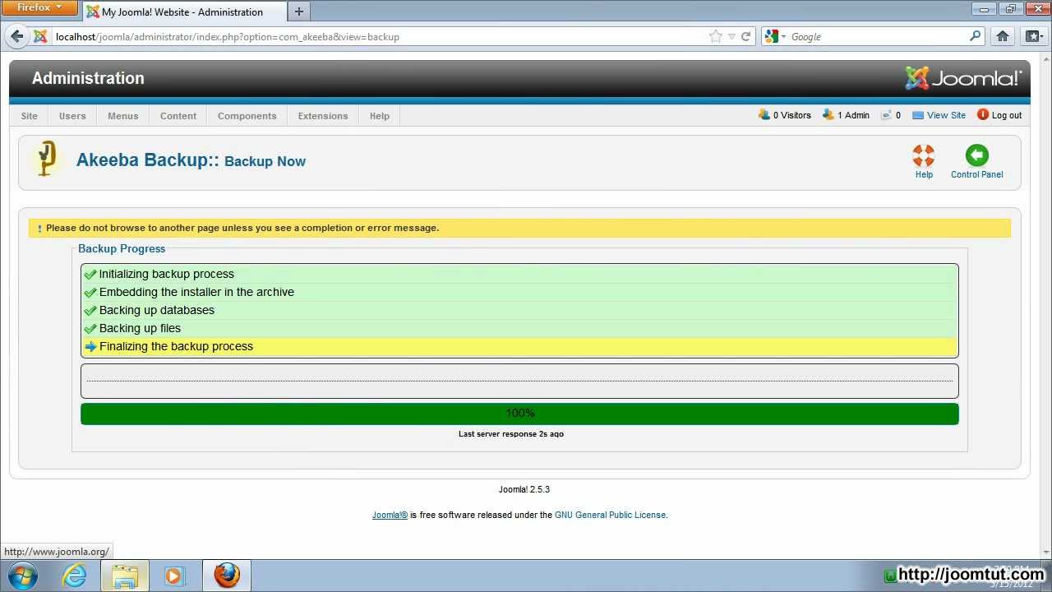Click the Initializing backup process step
This screenshot has width=1052, height=592.
[519, 274]
